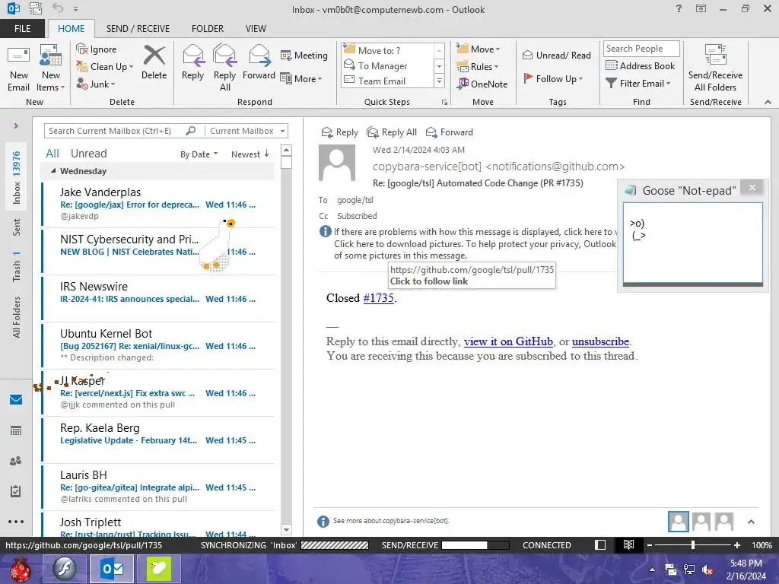Click the Outlook Help question mark
The height and width of the screenshot is (584, 779).
pos(679,8)
